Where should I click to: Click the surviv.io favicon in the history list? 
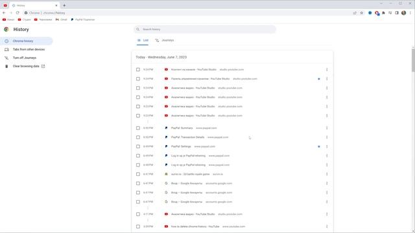coord(166,174)
